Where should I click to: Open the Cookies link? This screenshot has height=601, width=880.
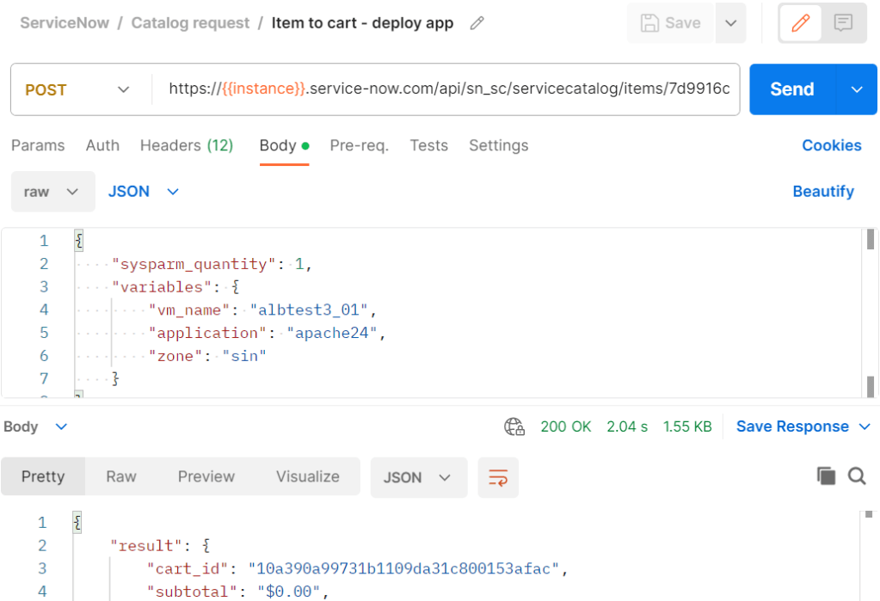click(x=831, y=145)
